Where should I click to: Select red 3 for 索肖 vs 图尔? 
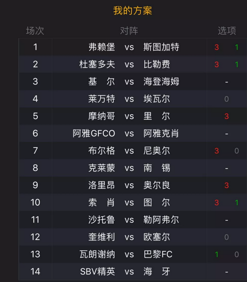[x=217, y=203]
